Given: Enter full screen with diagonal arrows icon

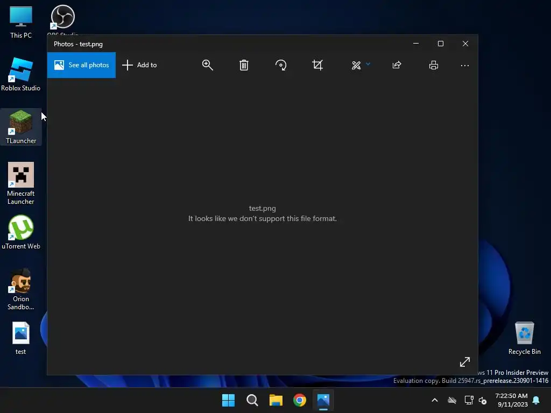Looking at the screenshot, I should point(465,362).
